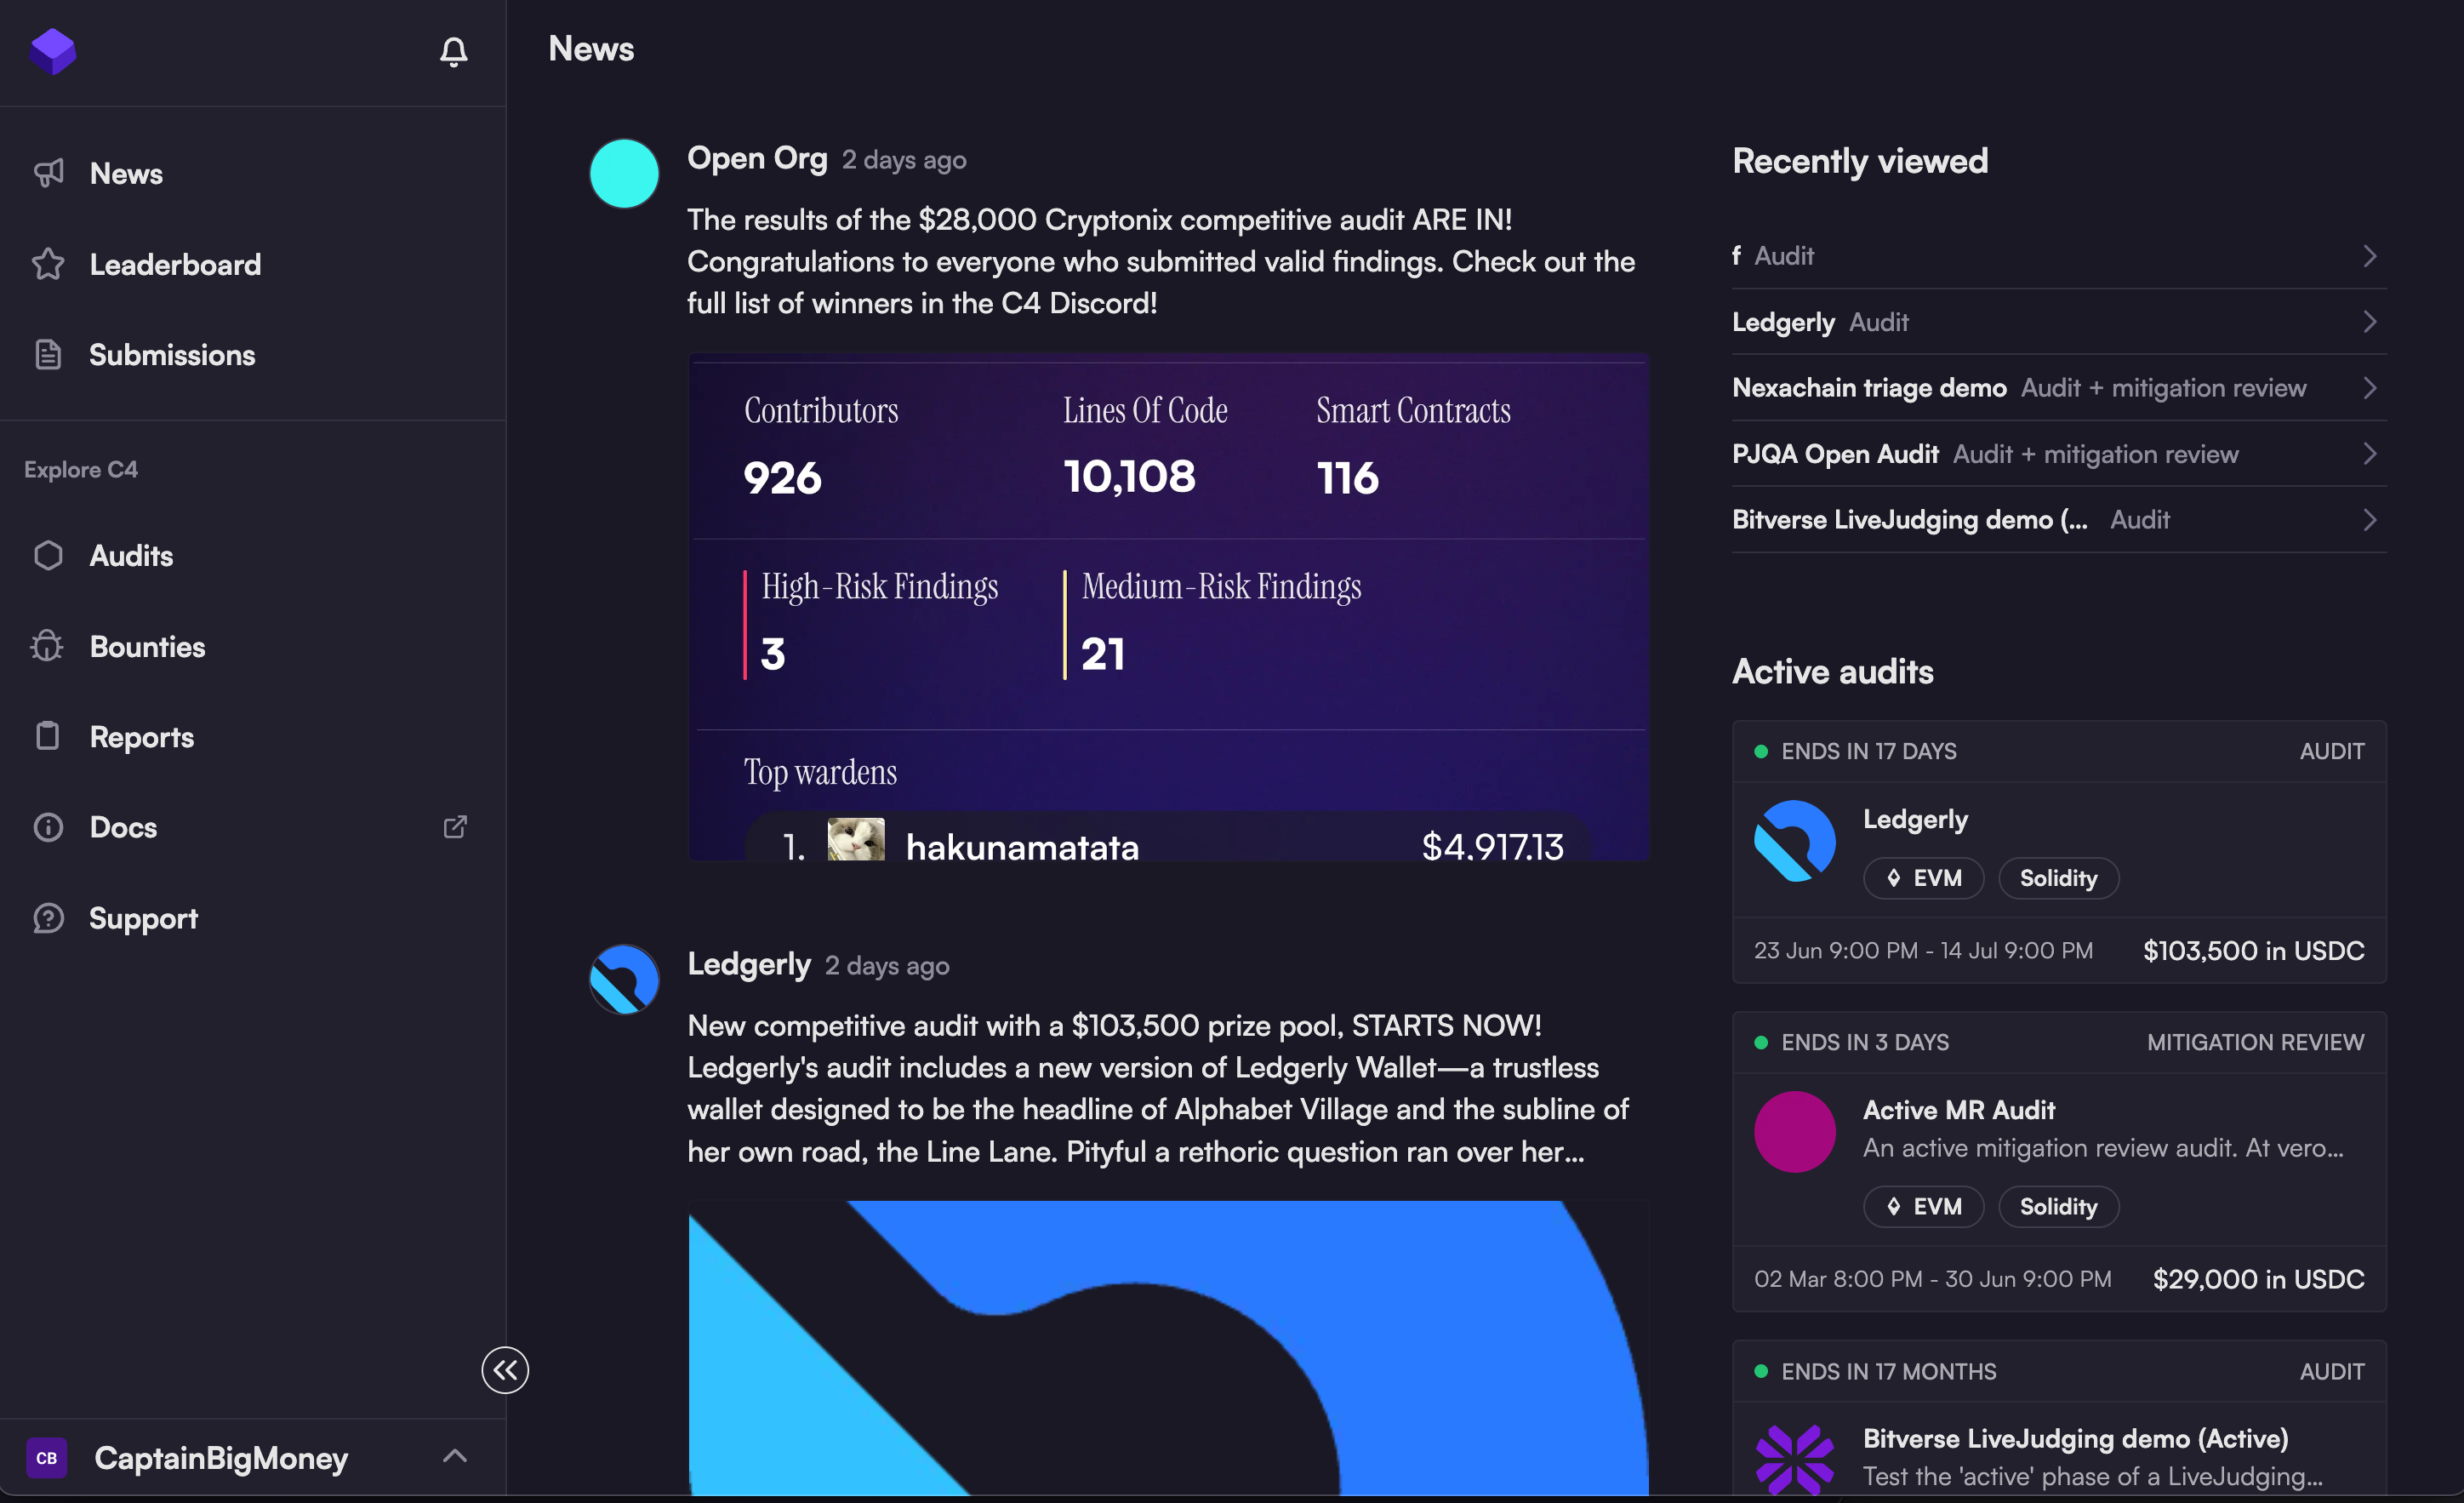This screenshot has height=1503, width=2464.
Task: Open the Audits menu item
Action: click(131, 556)
